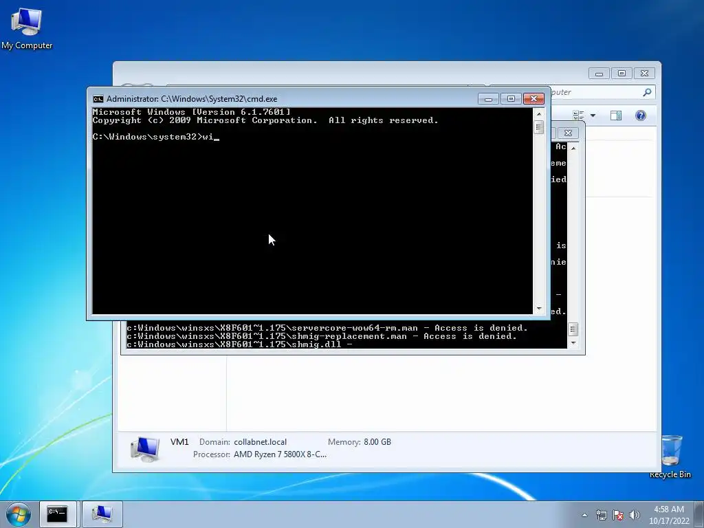Viewport: 704px width, 528px height.
Task: Click search magnifier in Computer window
Action: pos(647,92)
